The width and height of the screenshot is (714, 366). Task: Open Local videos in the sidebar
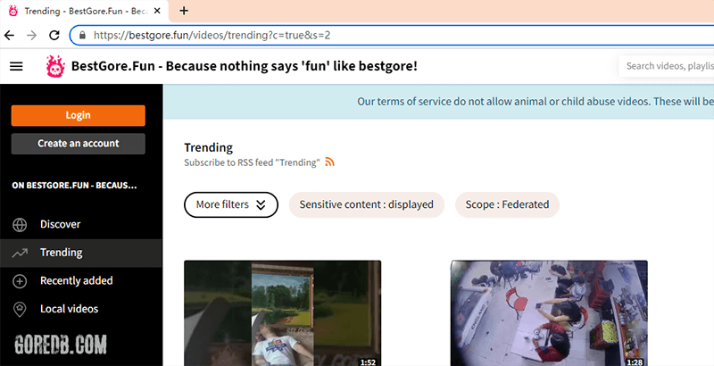pyautogui.click(x=81, y=309)
